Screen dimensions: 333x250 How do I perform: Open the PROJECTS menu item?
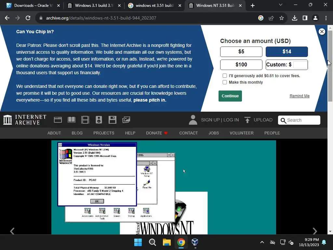point(104,133)
